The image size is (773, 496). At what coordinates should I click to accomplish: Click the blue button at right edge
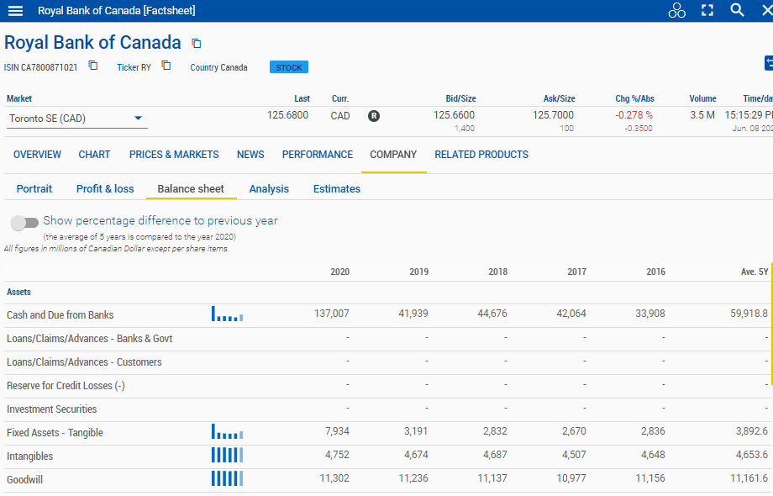coord(769,62)
